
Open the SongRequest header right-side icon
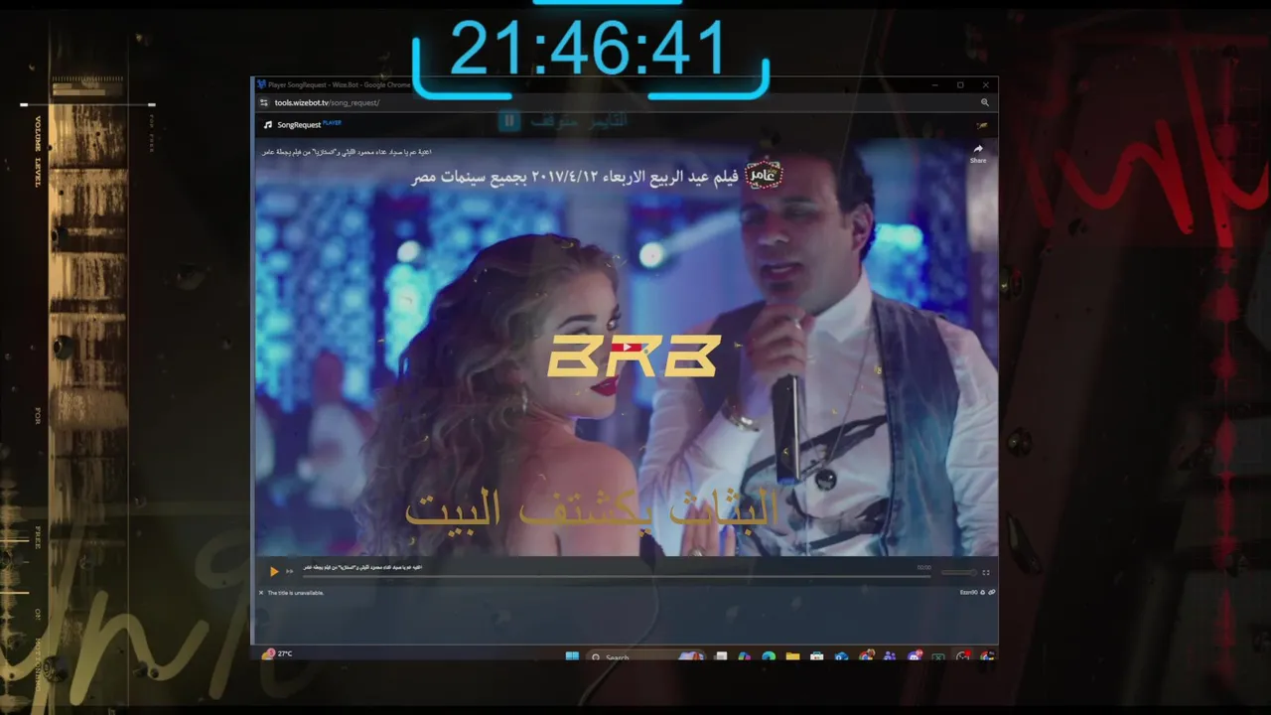pyautogui.click(x=982, y=125)
